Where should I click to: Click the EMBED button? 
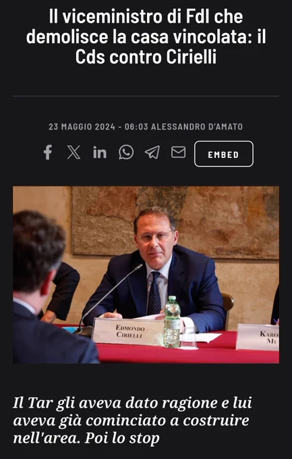click(x=224, y=154)
